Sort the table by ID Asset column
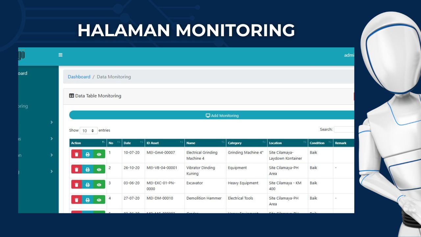Screen dimensions: 421x237 164,143
